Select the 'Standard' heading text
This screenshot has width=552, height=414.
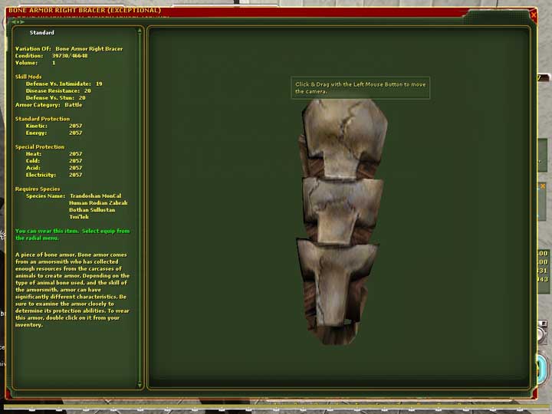(x=42, y=32)
